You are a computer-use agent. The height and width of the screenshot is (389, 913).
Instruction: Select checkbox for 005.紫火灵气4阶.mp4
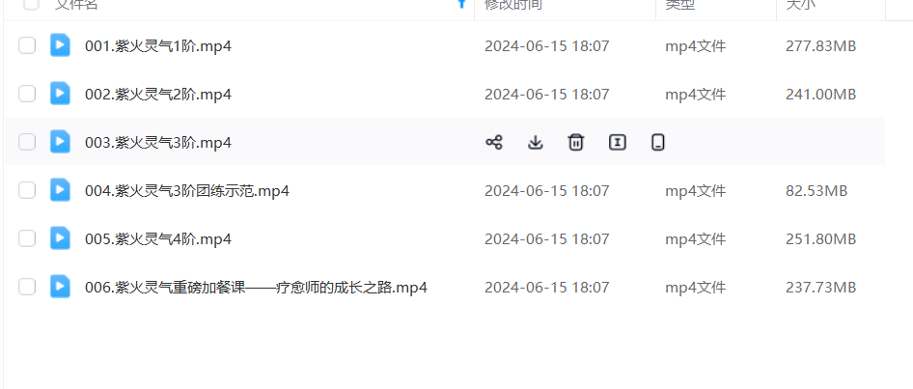pos(27,238)
